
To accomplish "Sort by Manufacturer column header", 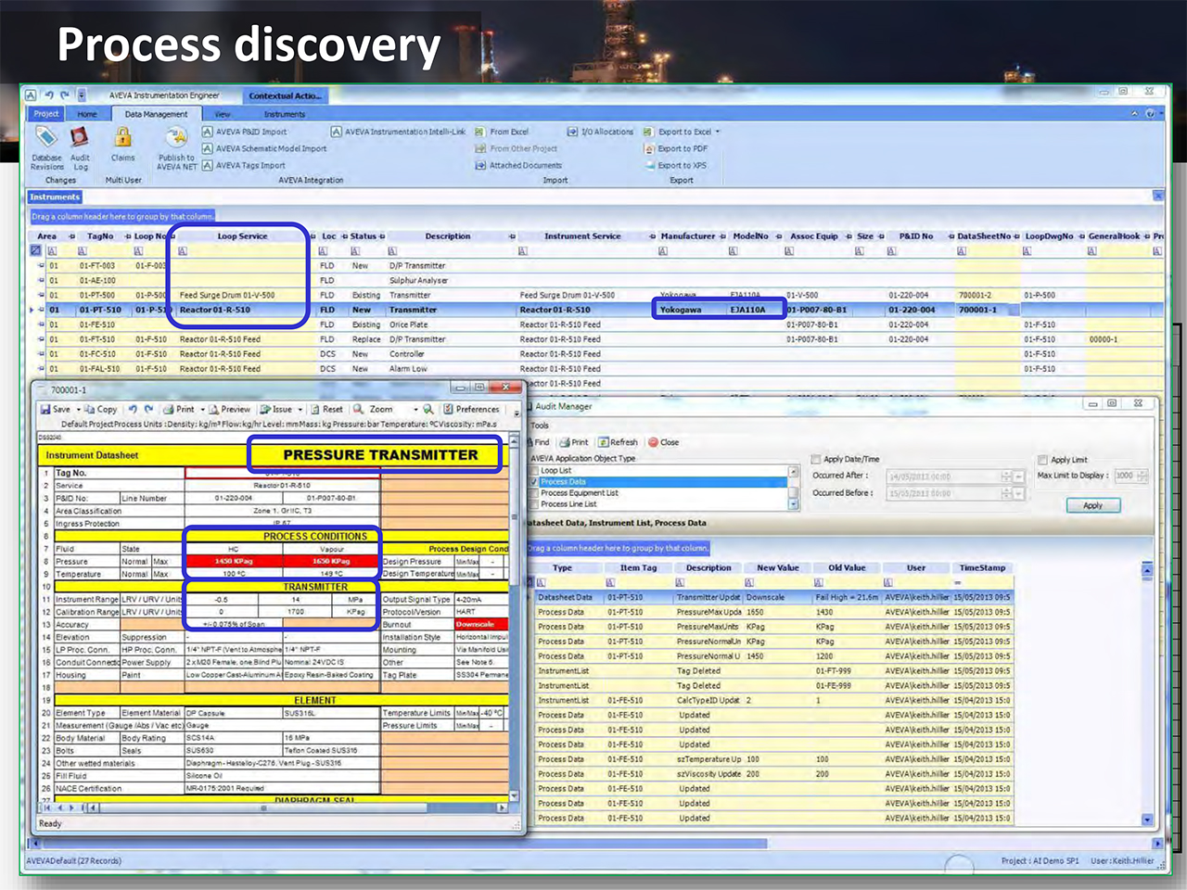I will (688, 236).
